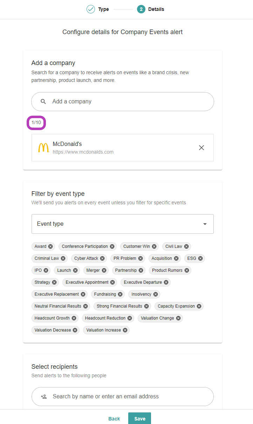Go back to previous step

[x=114, y=418]
